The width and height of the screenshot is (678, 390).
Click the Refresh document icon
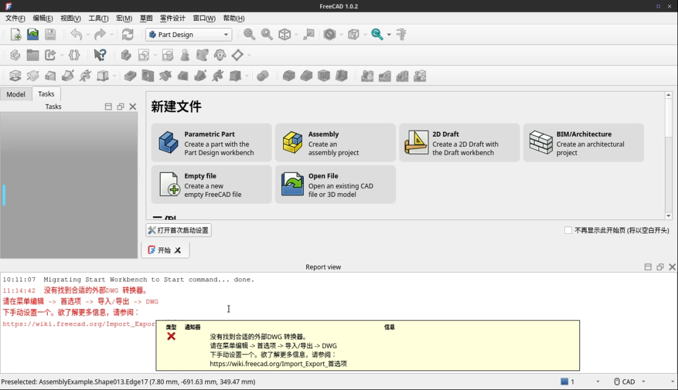click(x=128, y=34)
